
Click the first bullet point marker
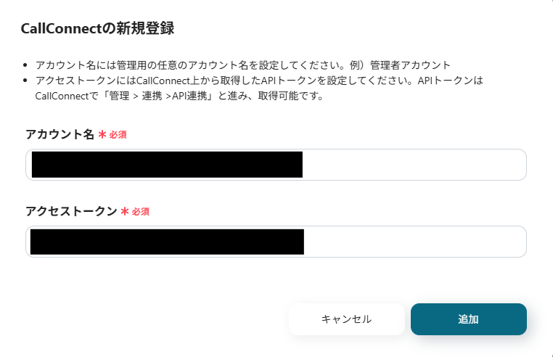(25, 65)
